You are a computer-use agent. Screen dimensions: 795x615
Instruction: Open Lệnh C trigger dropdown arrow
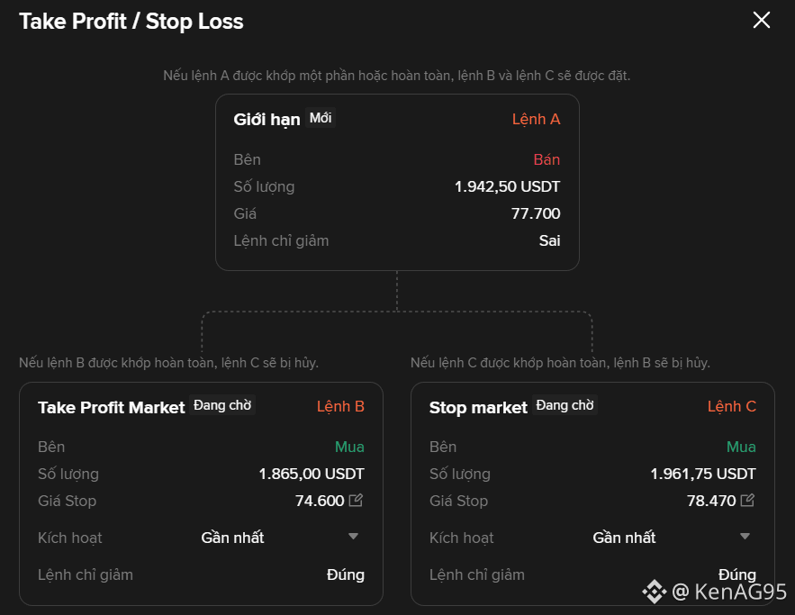[745, 536]
